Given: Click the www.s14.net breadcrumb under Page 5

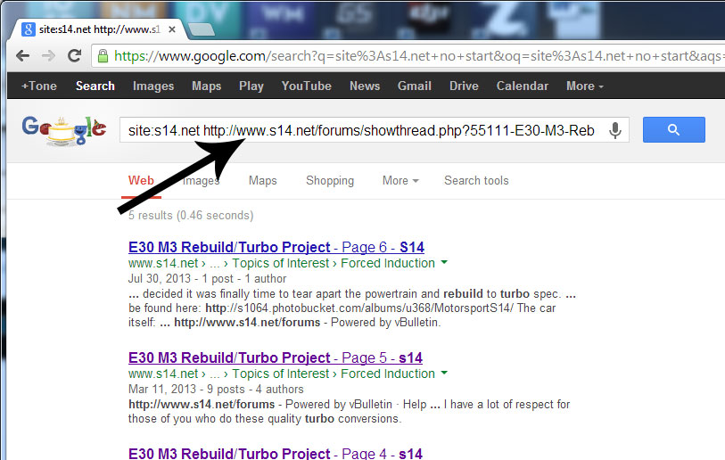Looking at the screenshot, I should click(x=163, y=374).
